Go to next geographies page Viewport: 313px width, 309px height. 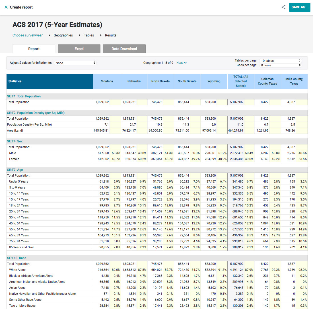pos(182,63)
